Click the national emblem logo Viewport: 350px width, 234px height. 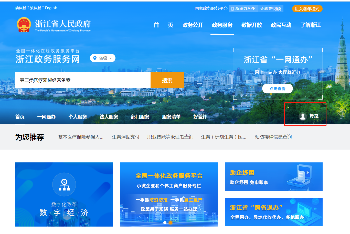(24, 25)
